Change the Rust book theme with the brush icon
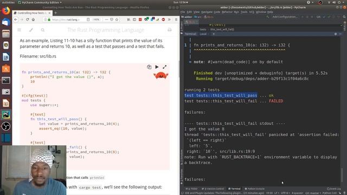 click(x=31, y=30)
